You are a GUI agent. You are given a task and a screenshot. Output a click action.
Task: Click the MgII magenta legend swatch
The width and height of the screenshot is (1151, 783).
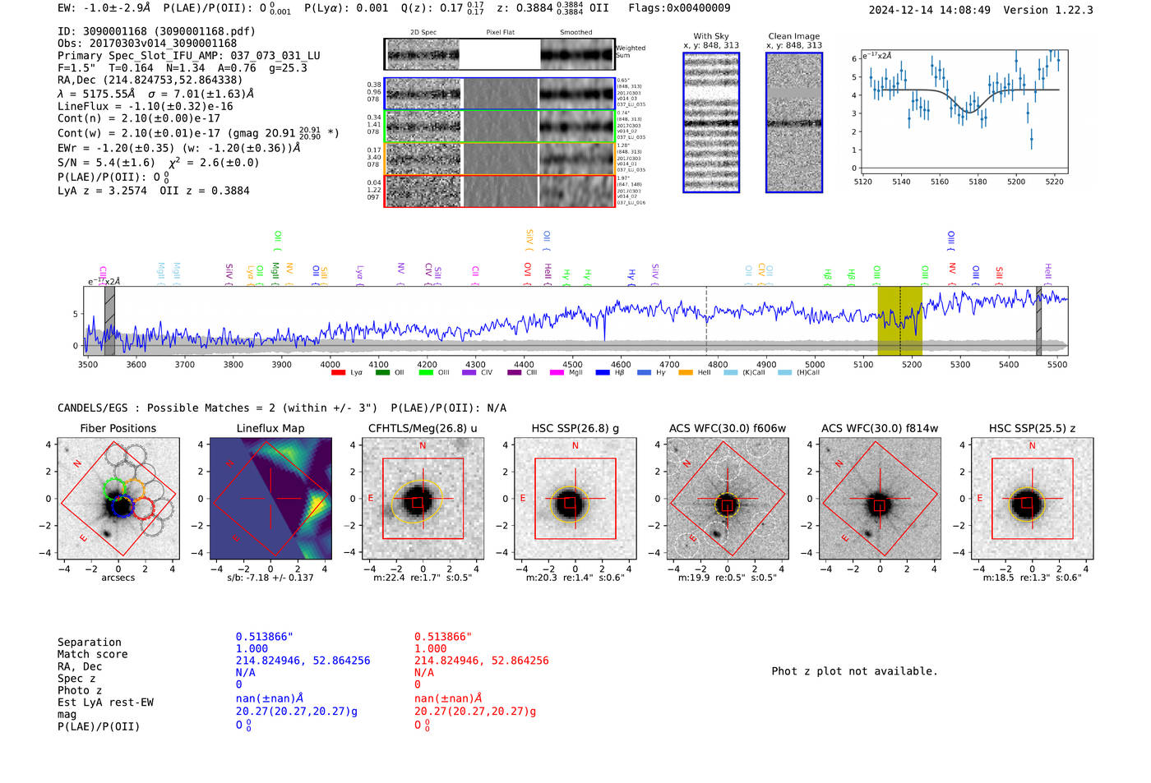coord(556,373)
